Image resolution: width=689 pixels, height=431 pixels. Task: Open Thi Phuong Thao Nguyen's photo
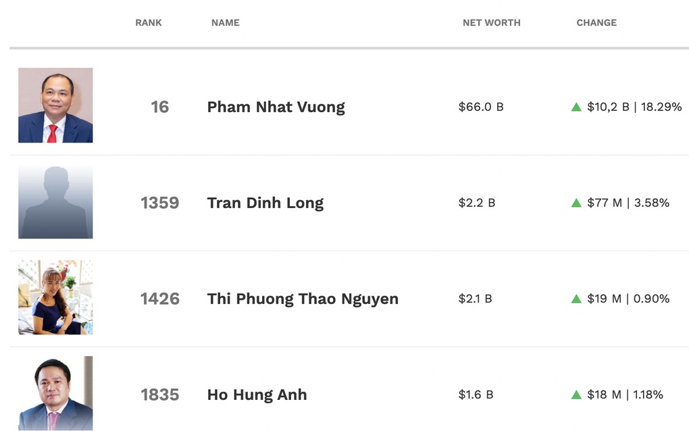55,297
